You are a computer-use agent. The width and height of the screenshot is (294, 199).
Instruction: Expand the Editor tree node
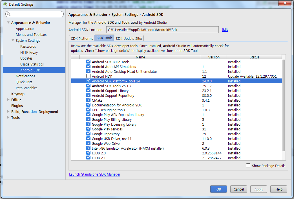8,100
